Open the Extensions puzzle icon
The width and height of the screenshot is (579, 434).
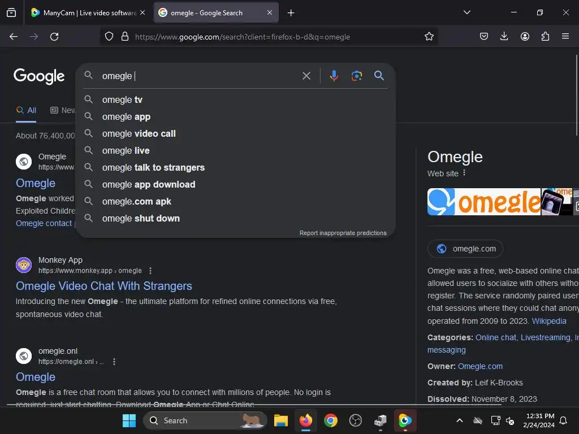[x=545, y=36]
